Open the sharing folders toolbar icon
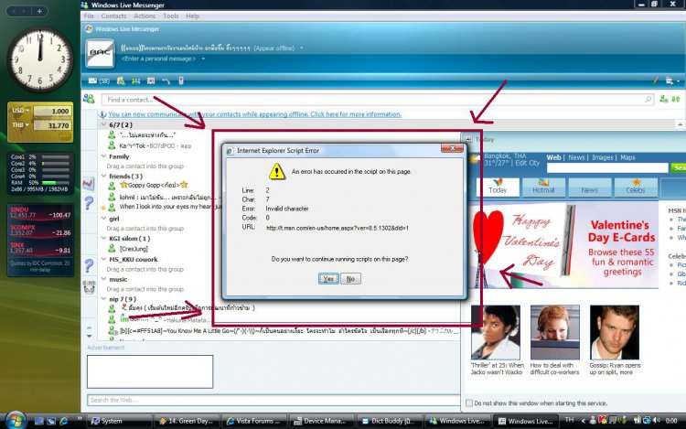This screenshot has width=686, height=429. click(x=136, y=80)
